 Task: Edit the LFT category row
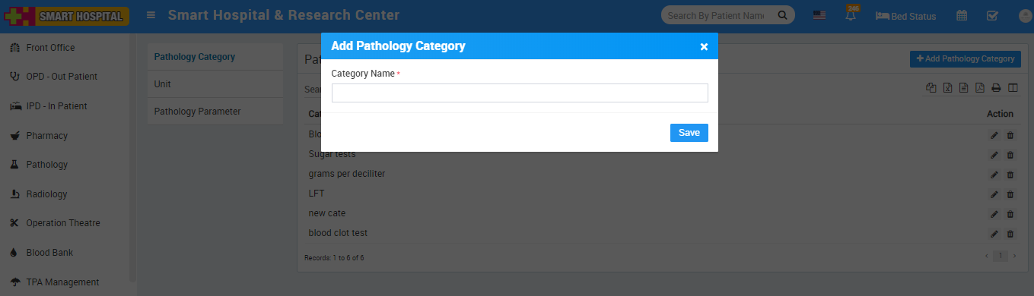coord(994,194)
